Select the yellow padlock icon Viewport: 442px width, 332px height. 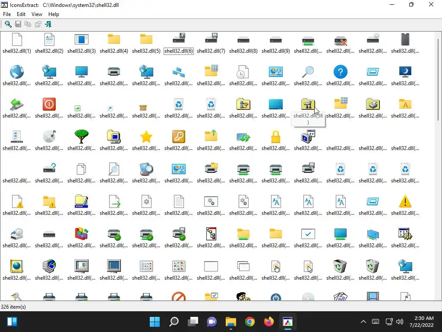276,137
